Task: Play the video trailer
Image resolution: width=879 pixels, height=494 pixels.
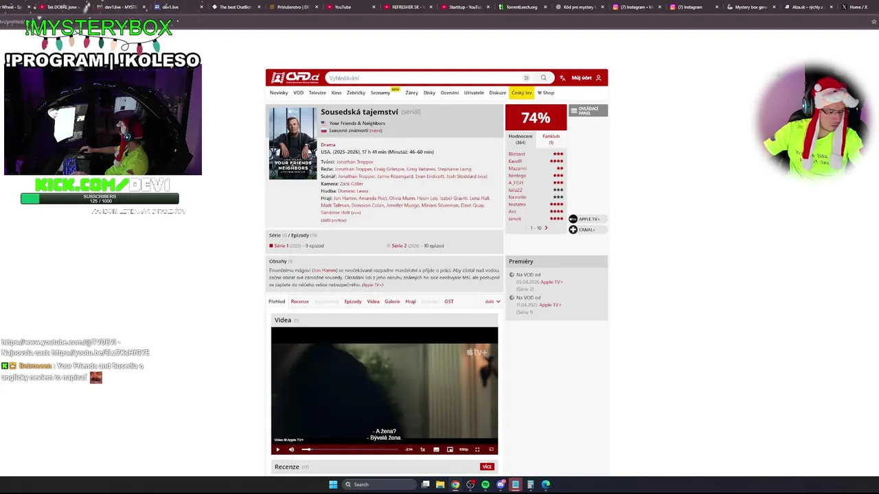Action: (x=278, y=449)
